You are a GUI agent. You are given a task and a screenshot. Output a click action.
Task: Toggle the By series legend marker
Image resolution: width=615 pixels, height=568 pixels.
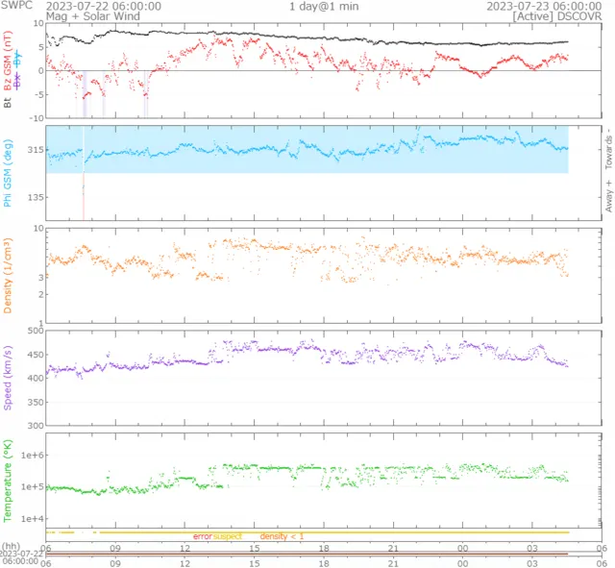(x=17, y=60)
